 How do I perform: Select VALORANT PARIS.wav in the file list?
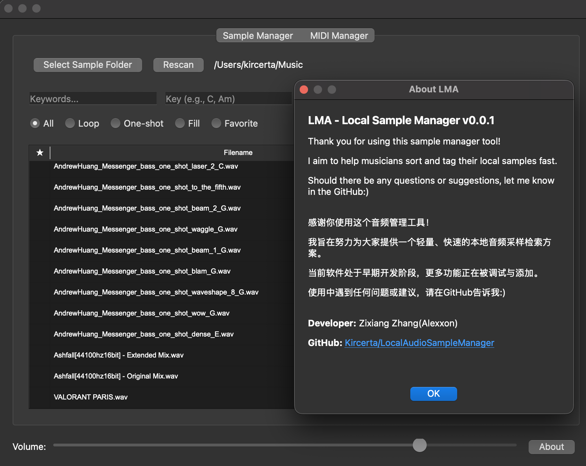pos(91,397)
